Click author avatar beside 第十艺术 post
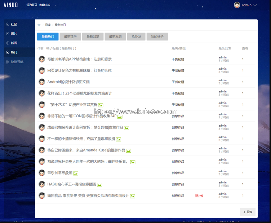Image resolution: width=271 pixels, height=223 pixels. (x=42, y=105)
